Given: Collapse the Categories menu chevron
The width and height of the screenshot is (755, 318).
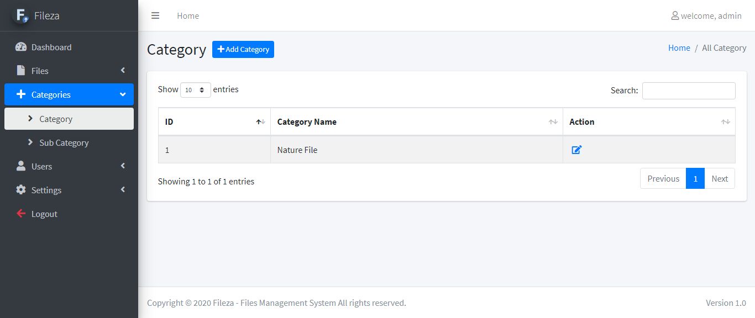Looking at the screenshot, I should click(123, 94).
